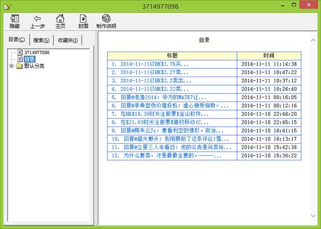Screen dimensions: 321x229
Task: Click time cell 2014-11-10 22:45:15
Action: point(269,122)
